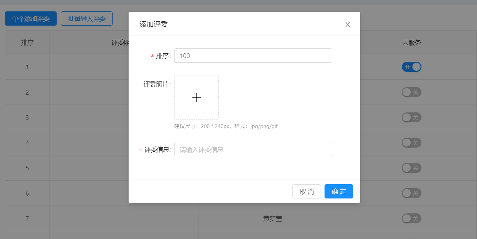477x239 pixels.
Task: Close the 添加评委 dialog with the X icon
Action: click(x=348, y=25)
